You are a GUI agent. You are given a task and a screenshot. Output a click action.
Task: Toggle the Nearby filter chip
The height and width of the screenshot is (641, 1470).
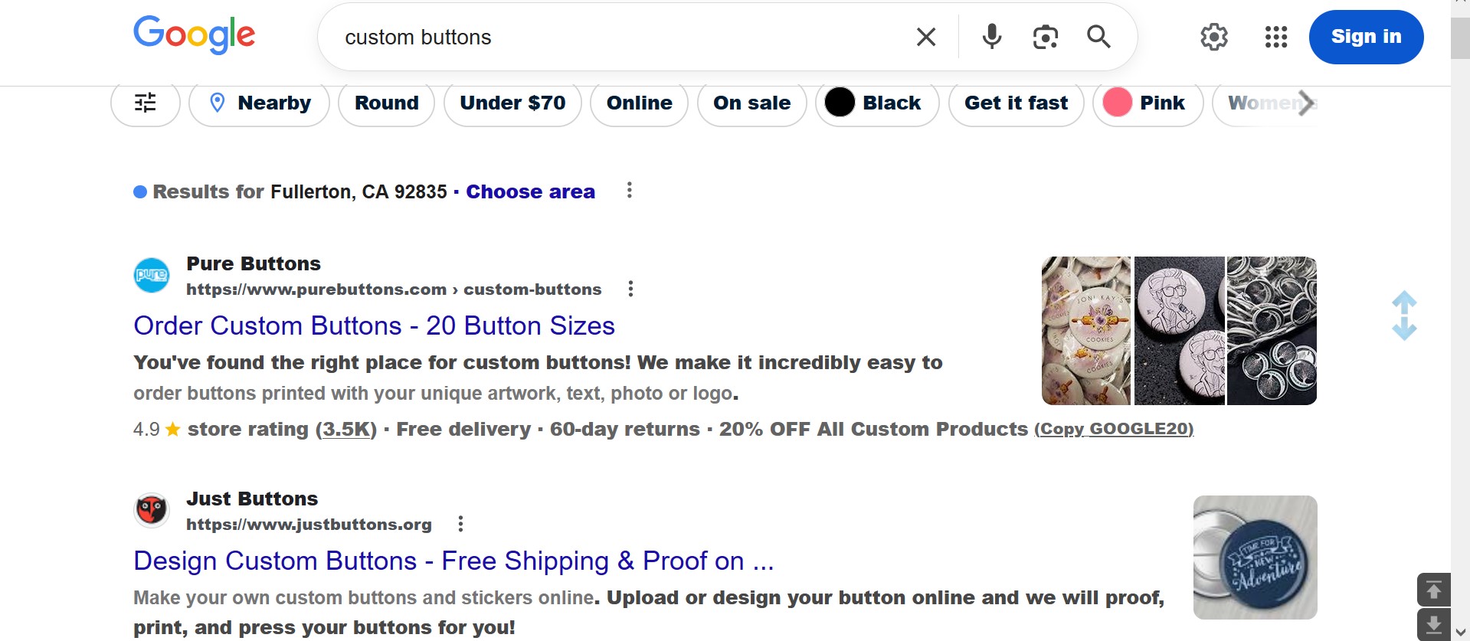pyautogui.click(x=259, y=103)
